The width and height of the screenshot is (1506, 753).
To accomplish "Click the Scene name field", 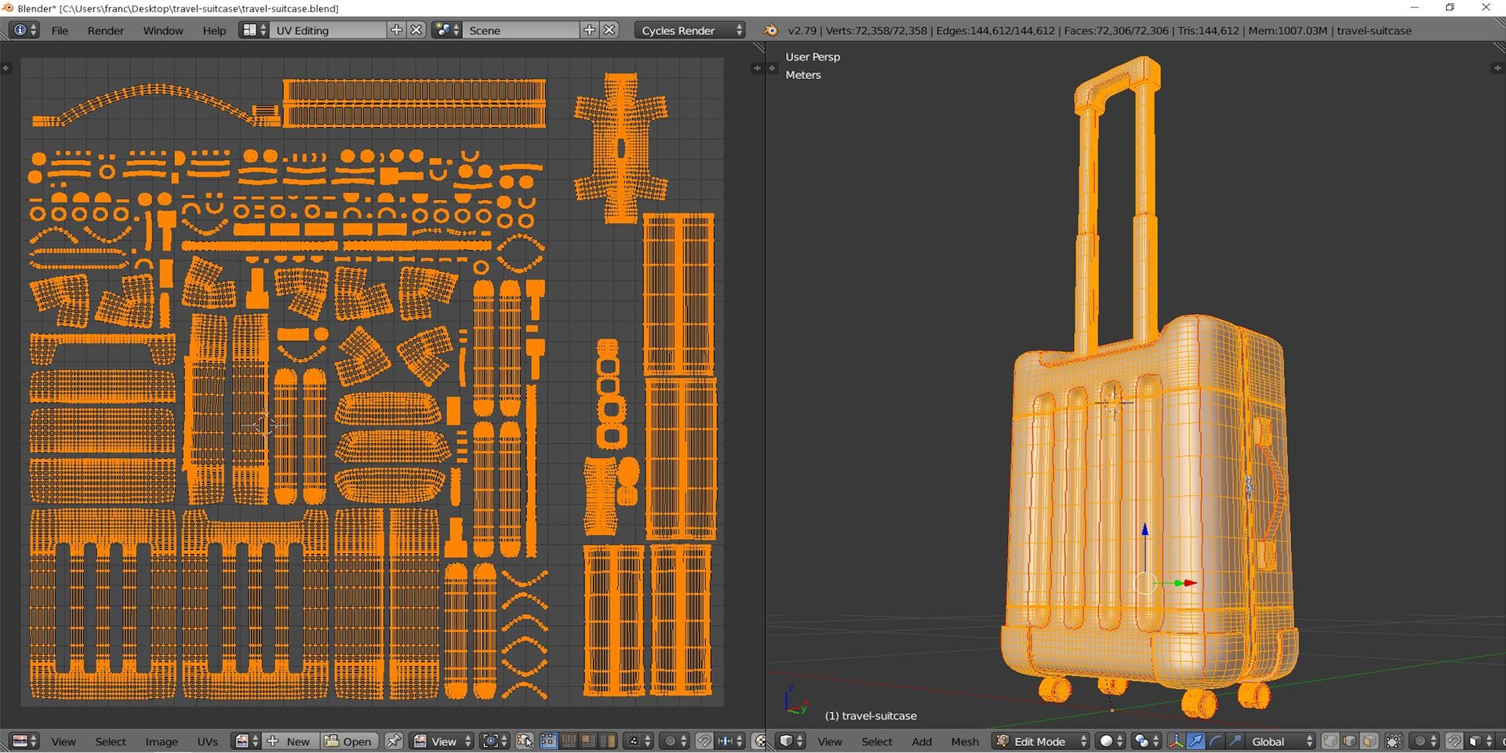I will point(522,30).
